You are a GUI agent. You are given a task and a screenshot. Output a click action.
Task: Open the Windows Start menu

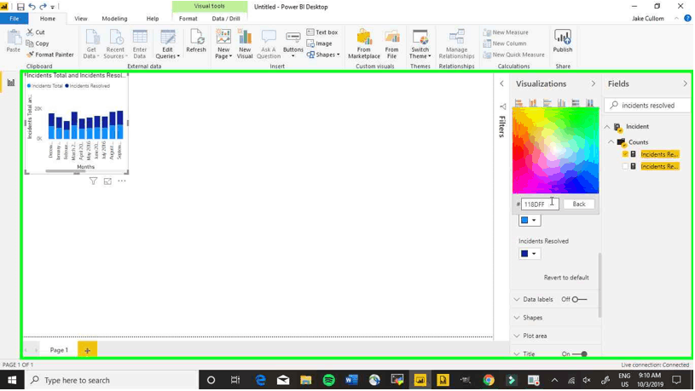[x=12, y=380]
